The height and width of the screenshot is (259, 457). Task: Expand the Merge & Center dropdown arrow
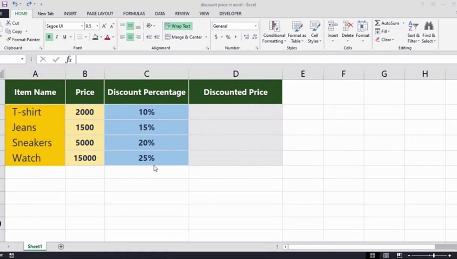coord(206,37)
